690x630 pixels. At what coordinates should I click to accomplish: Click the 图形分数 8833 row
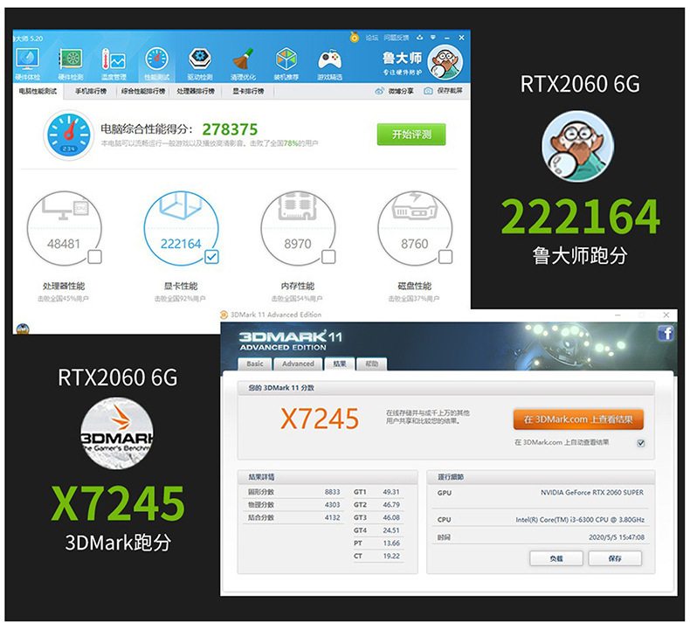point(293,492)
